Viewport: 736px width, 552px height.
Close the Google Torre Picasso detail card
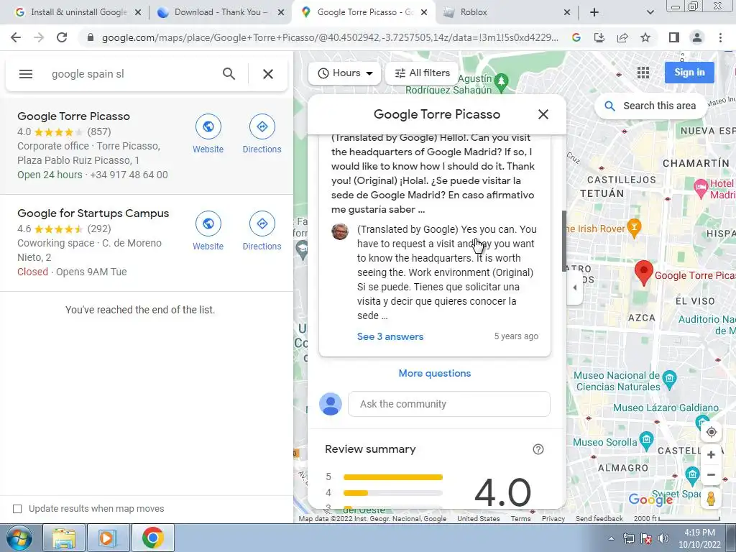point(543,114)
